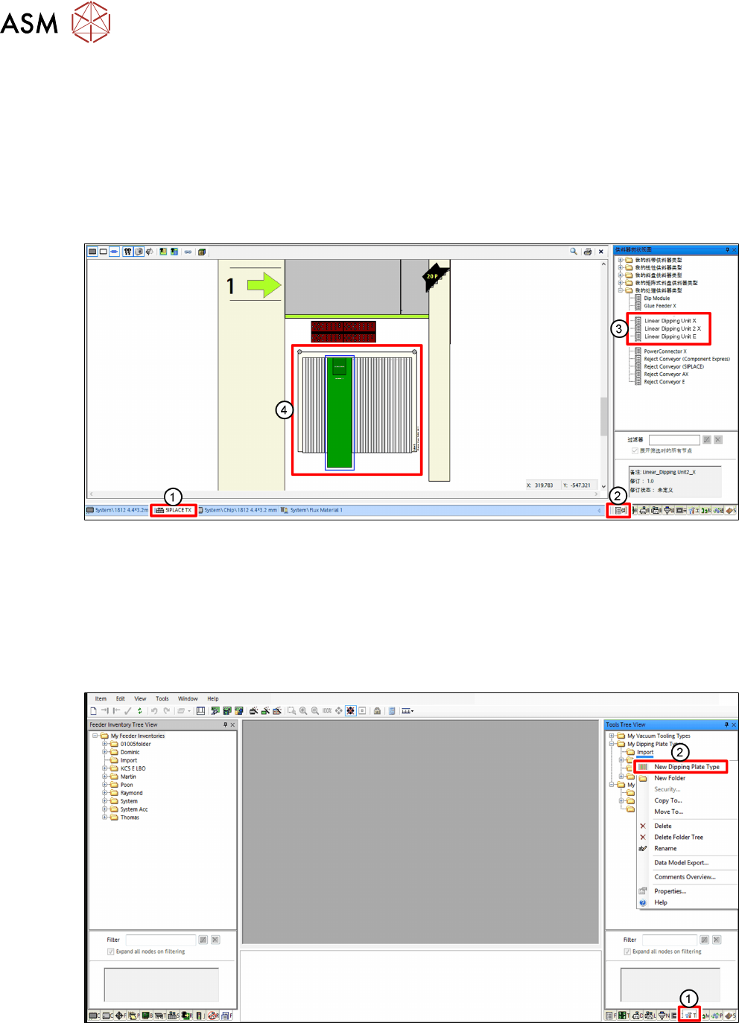Click the filter clear icon in Tools Tree View
This screenshot has height=1023, width=739.
point(717,940)
